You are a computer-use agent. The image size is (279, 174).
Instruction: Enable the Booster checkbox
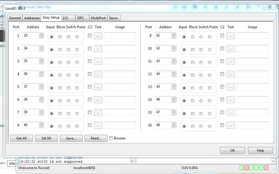coord(111,138)
